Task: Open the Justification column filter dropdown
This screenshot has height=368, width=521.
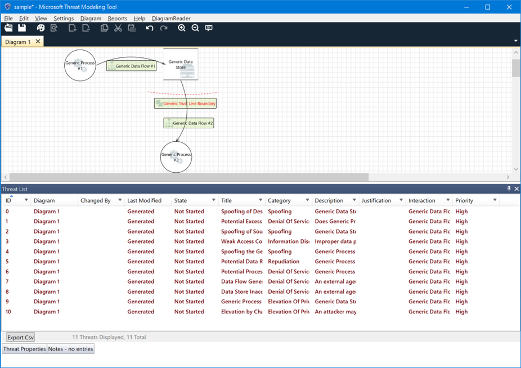Action: tap(401, 200)
